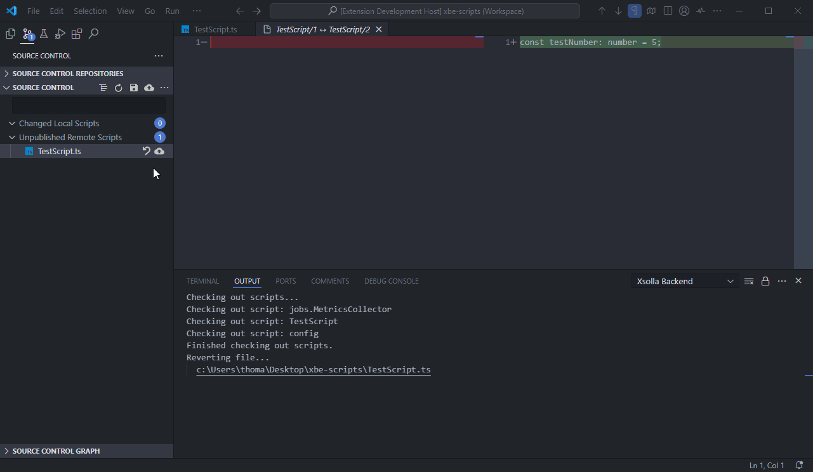Open the SOURCE CONTROL view title ellipsis menu
813x472 pixels.
tap(159, 56)
